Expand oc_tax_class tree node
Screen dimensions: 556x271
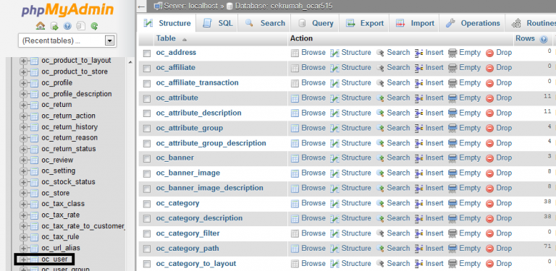24,204
